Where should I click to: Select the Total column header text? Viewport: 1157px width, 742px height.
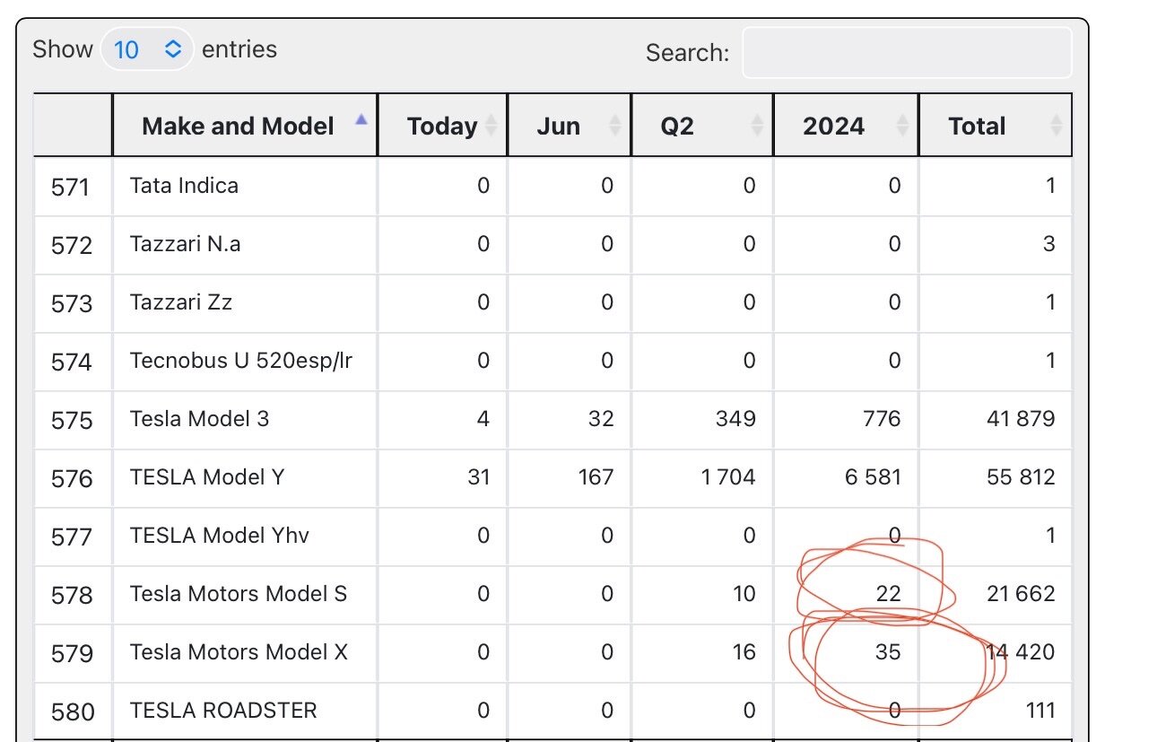(x=977, y=127)
